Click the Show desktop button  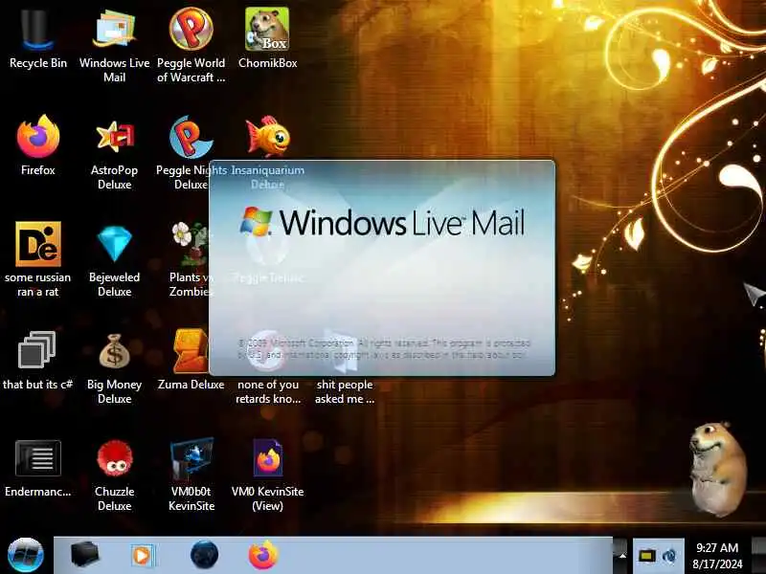[758, 556]
